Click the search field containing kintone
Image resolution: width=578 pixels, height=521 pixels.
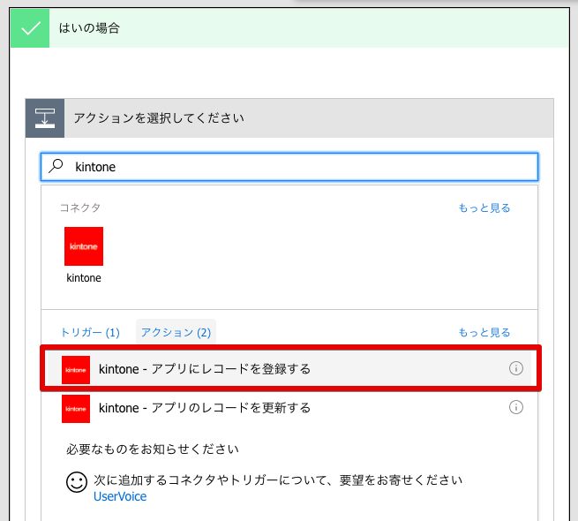pyautogui.click(x=289, y=167)
